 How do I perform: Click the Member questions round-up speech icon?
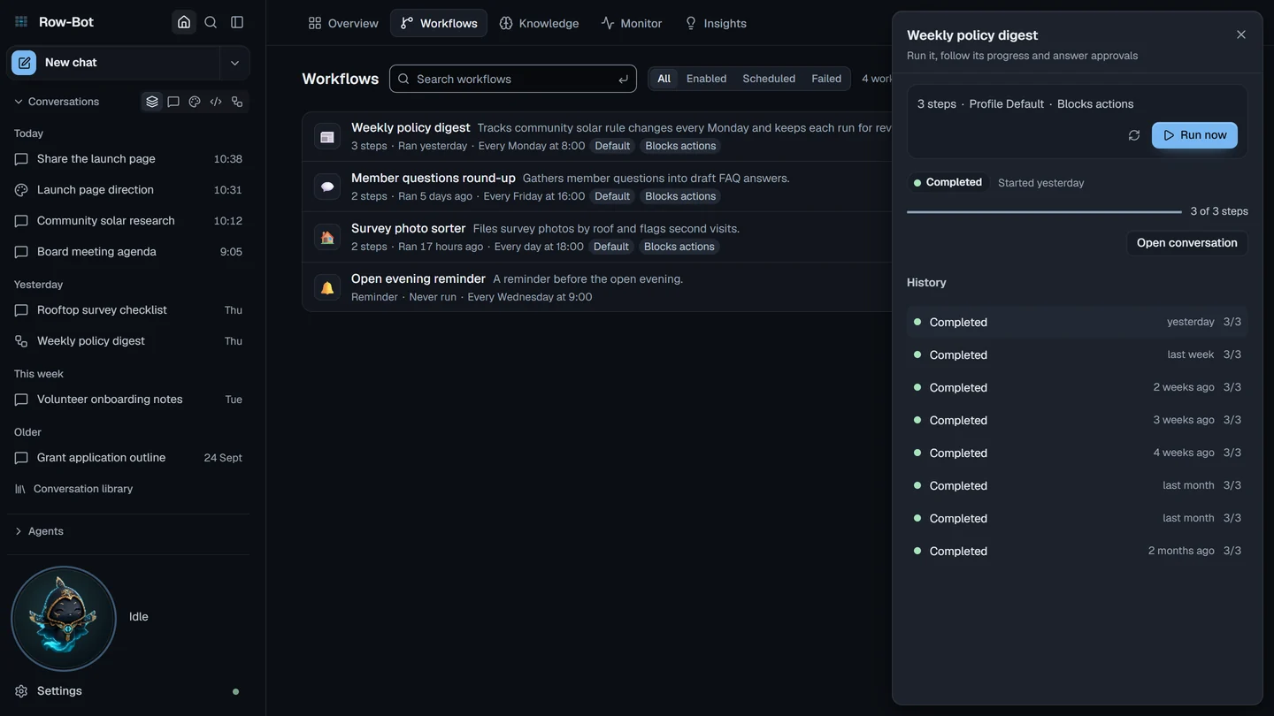tap(327, 187)
